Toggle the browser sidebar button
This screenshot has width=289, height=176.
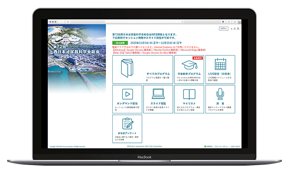68,22
